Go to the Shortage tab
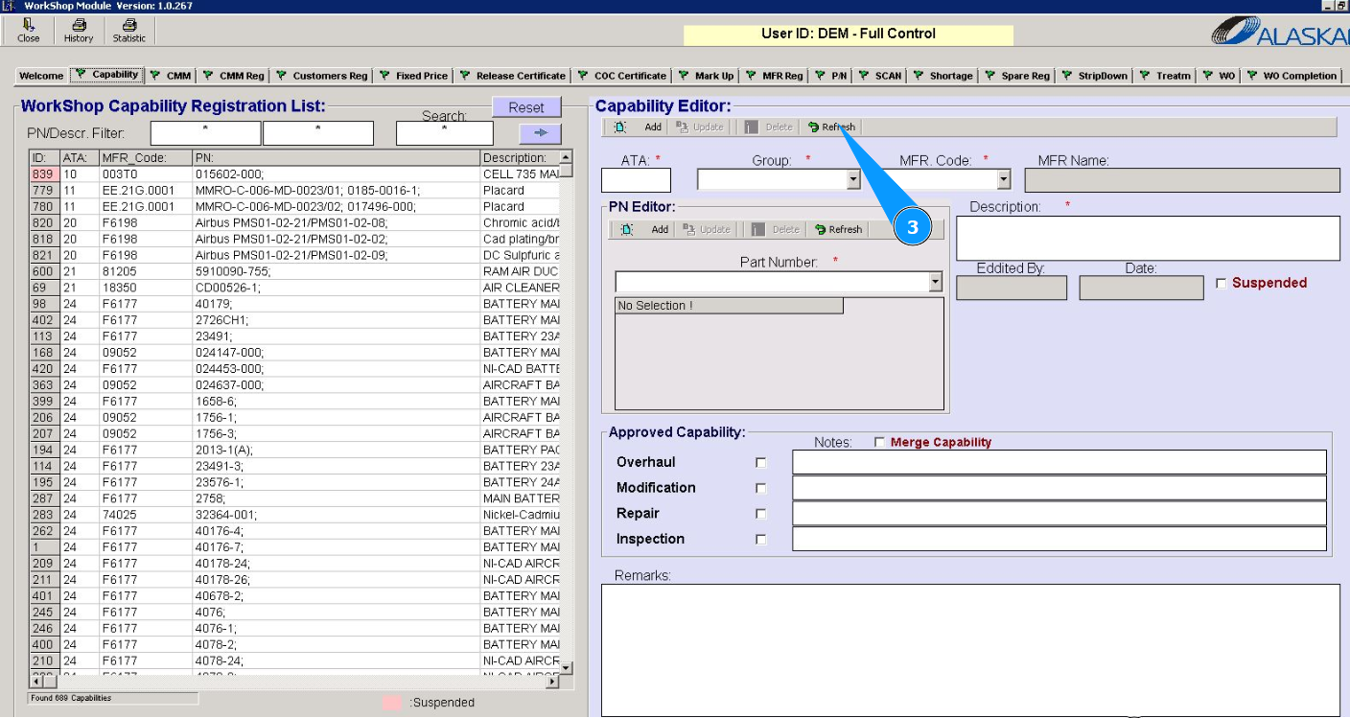This screenshot has height=718, width=1350. click(x=943, y=76)
